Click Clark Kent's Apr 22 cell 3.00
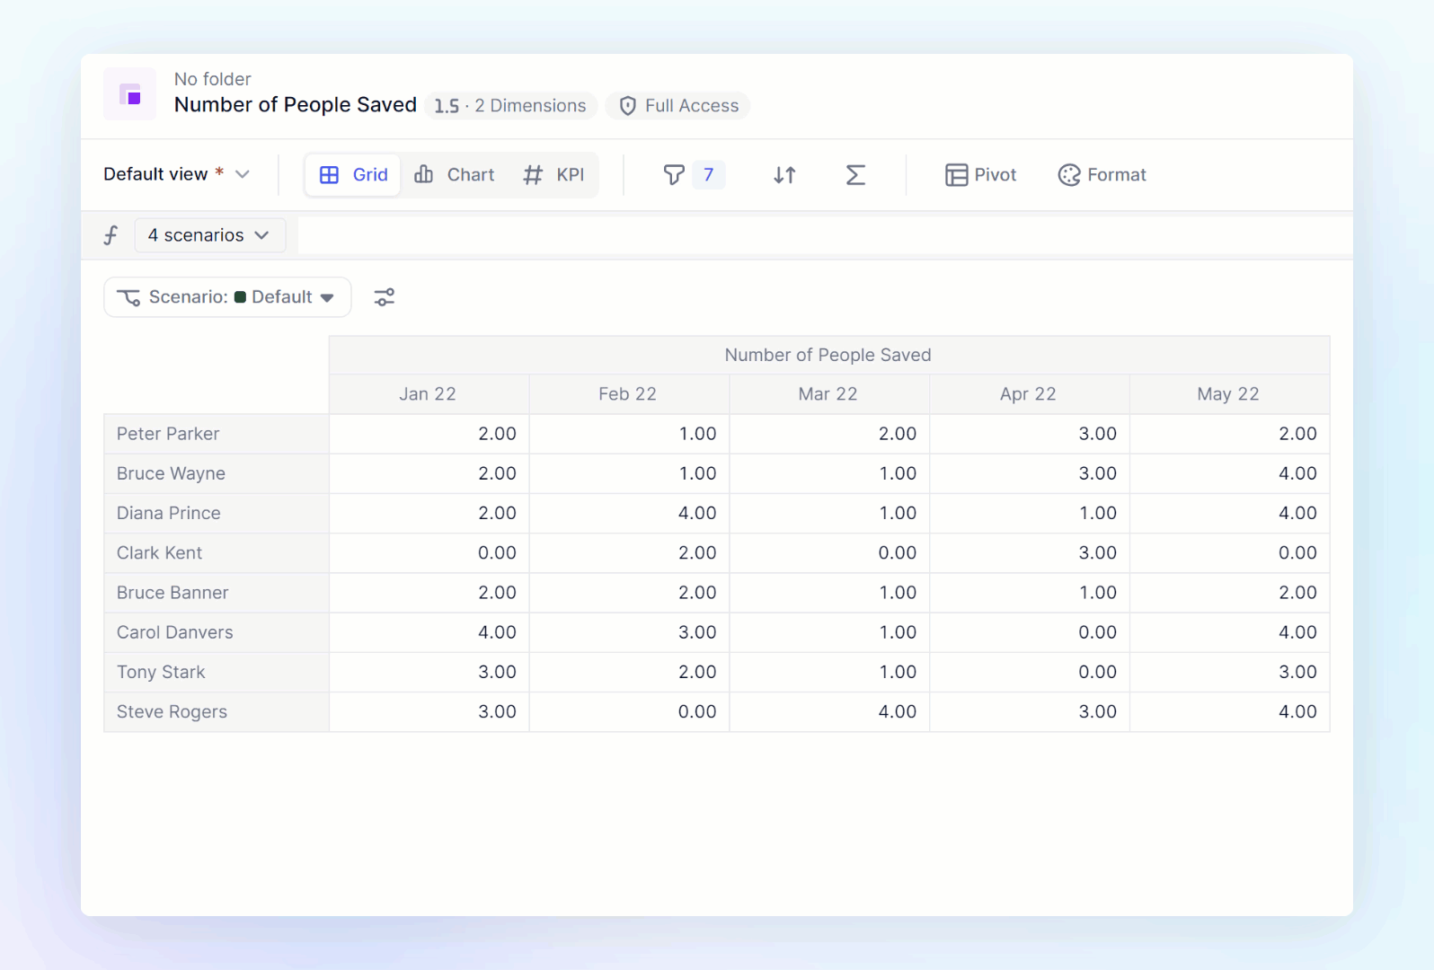 [x=1030, y=553]
